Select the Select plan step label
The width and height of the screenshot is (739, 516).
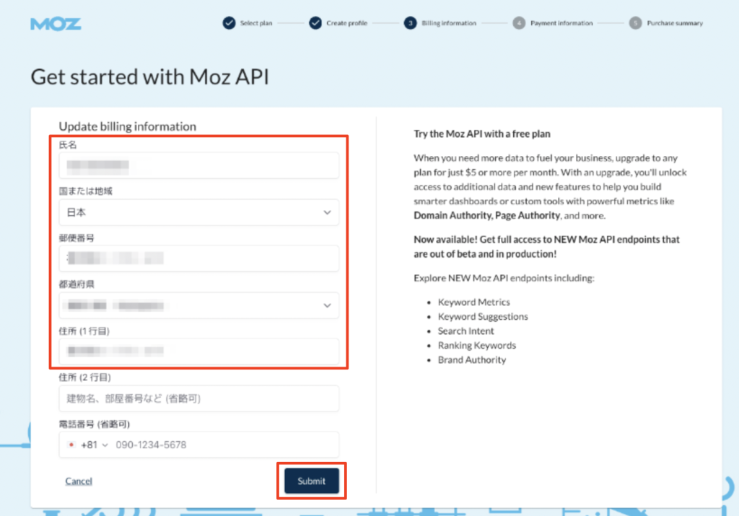[x=256, y=23]
